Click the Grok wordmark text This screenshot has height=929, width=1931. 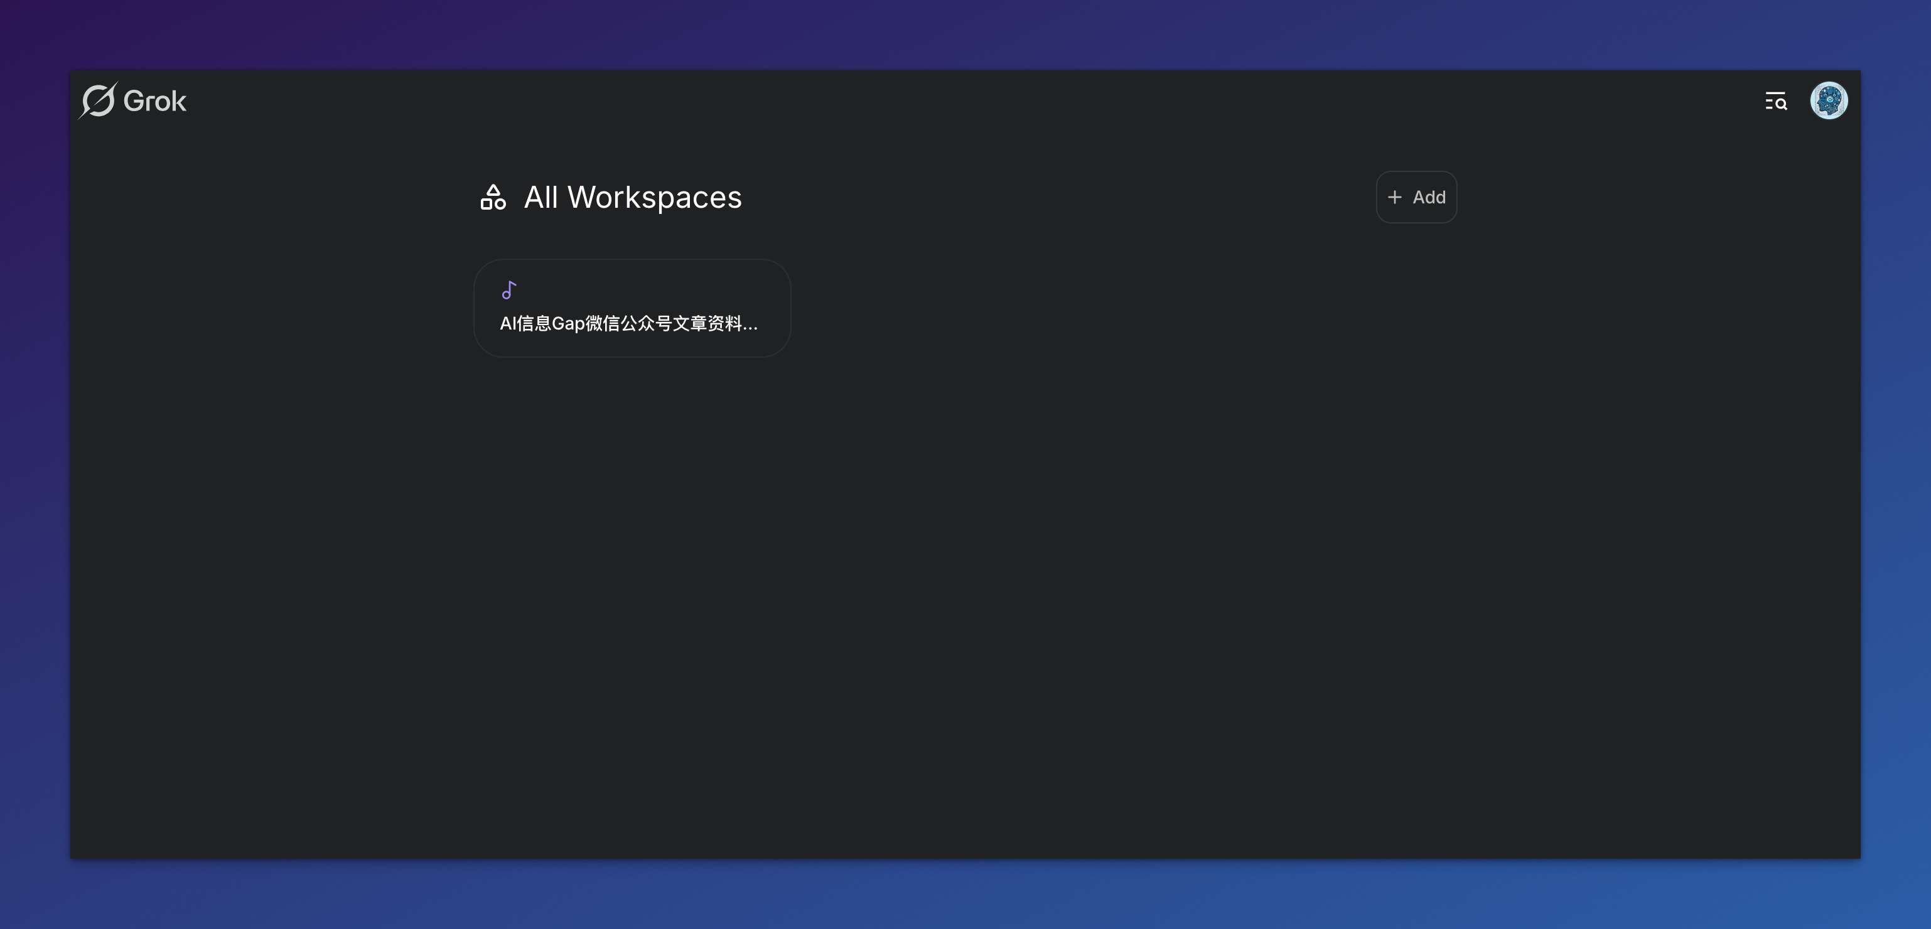coord(154,101)
